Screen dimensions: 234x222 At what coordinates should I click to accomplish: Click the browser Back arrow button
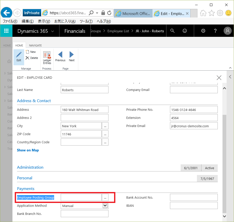click(6, 13)
